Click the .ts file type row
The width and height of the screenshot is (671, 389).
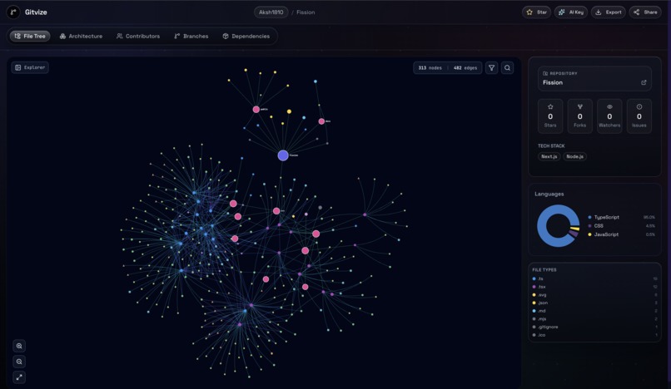[x=595, y=278]
